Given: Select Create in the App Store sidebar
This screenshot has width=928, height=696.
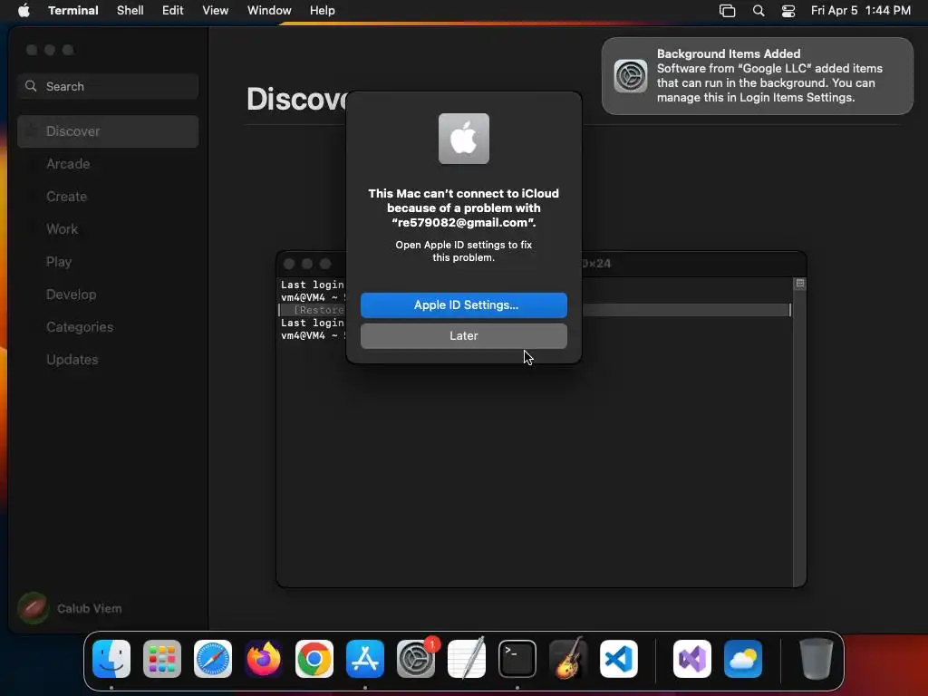Looking at the screenshot, I should [108, 197].
